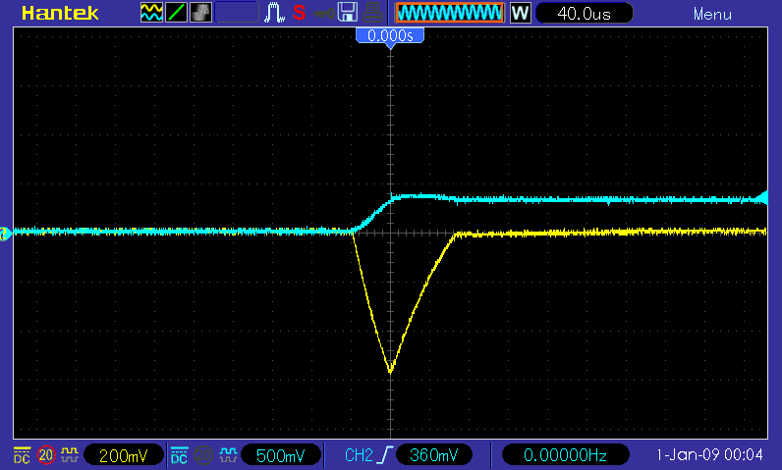Select the green vector line display icon

tap(176, 13)
